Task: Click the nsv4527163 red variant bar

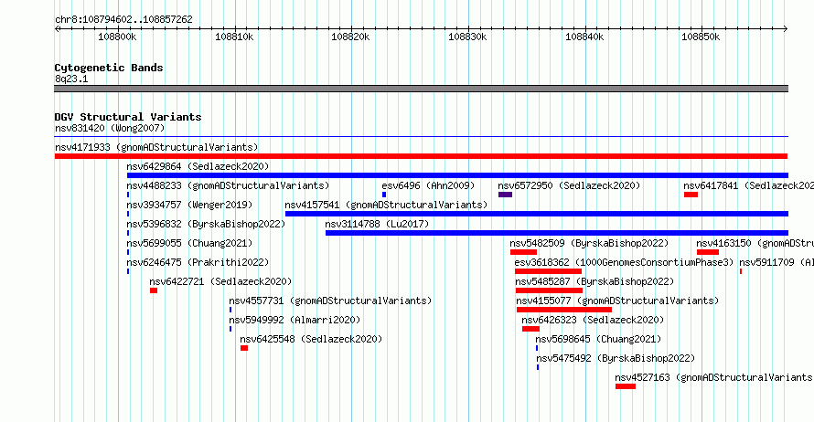Action: point(625,386)
